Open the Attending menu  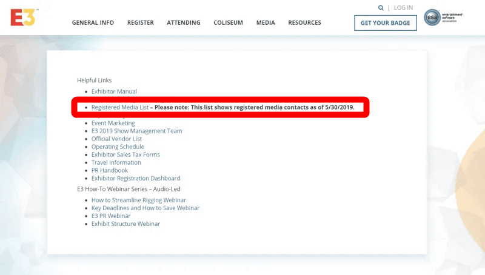[184, 23]
